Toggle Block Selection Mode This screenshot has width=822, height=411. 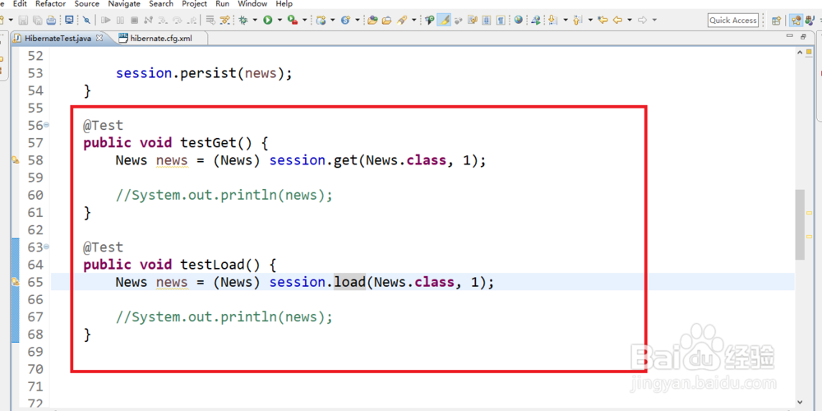point(487,20)
